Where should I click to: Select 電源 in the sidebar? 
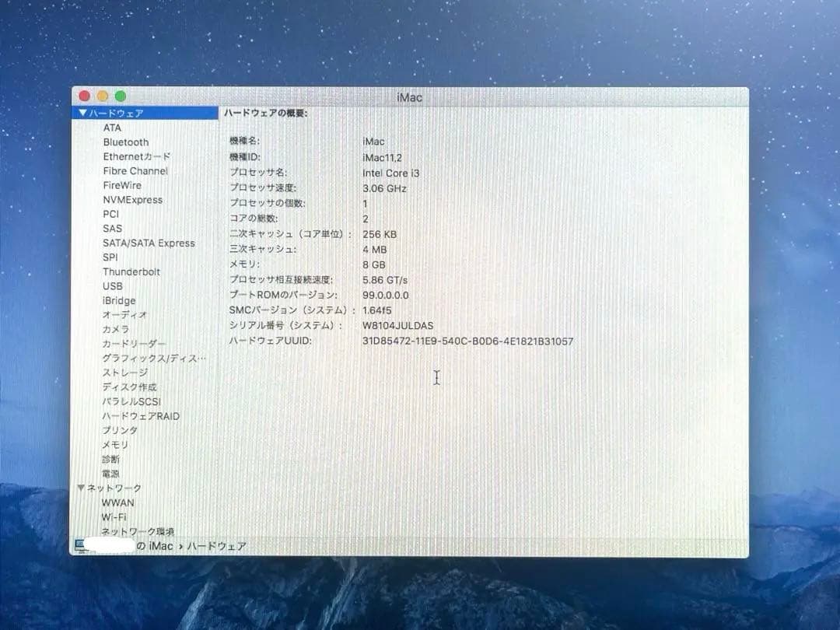pos(111,474)
